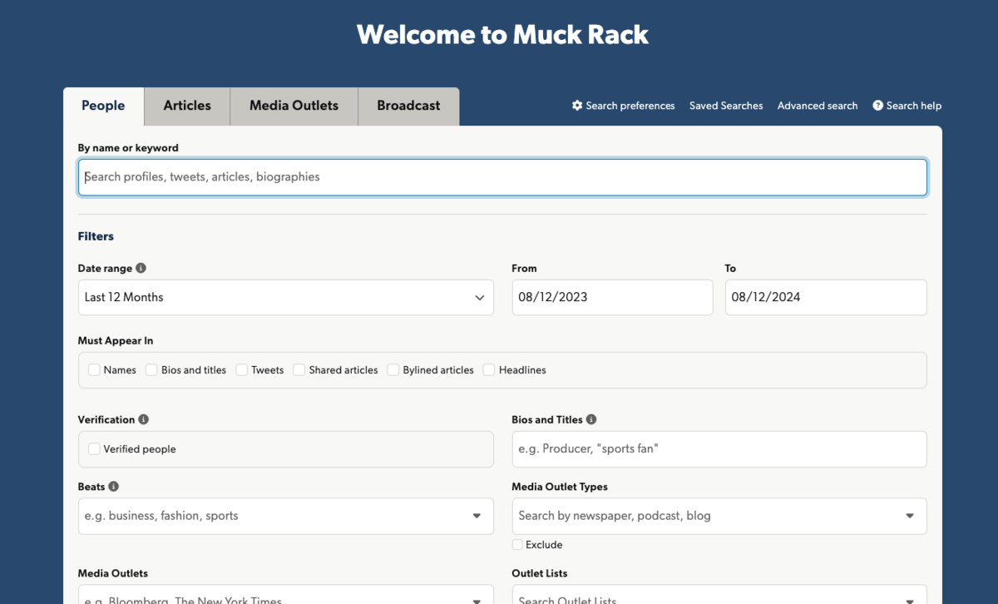Tick the Bylined articles checkbox
This screenshot has width=998, height=604.
coord(394,370)
